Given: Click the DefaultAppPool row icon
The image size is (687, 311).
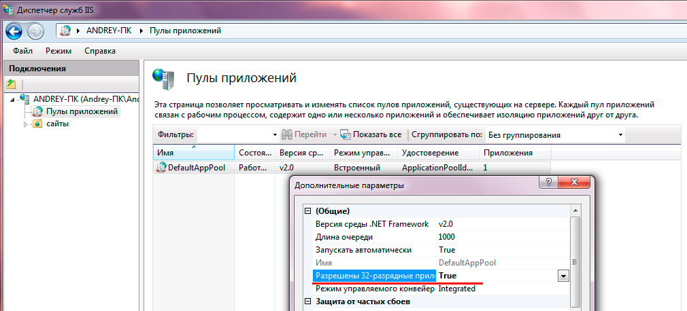Looking at the screenshot, I should (161, 168).
